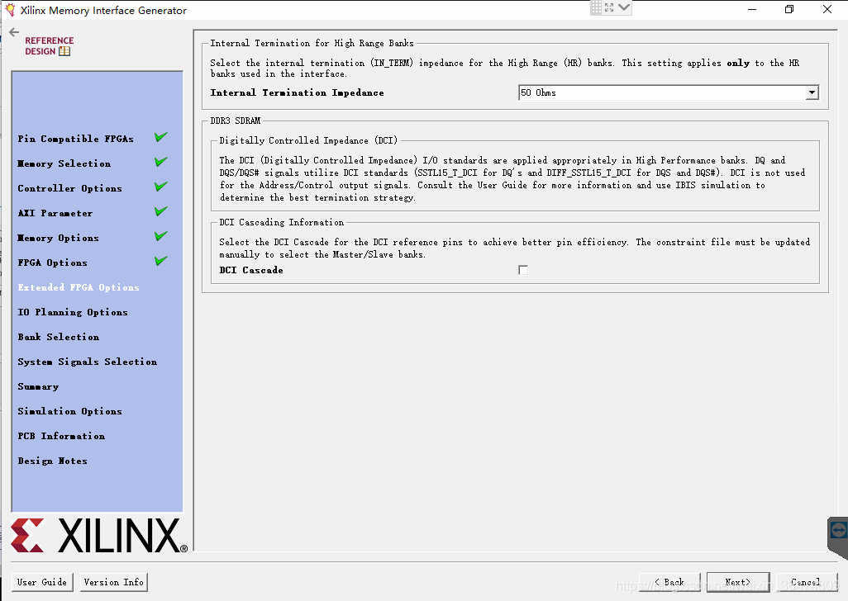Viewport: 848px width, 601px height.
Task: Select IO Planning Options step
Action: click(73, 313)
